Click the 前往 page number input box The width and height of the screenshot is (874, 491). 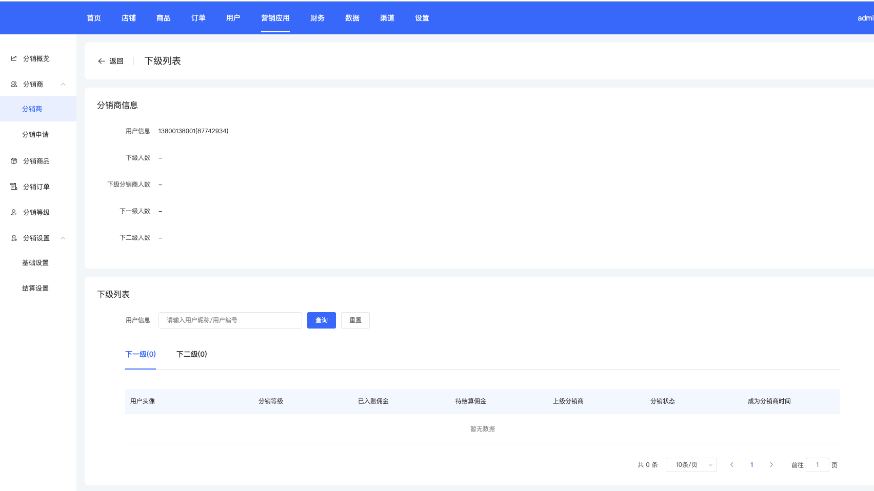tap(817, 465)
